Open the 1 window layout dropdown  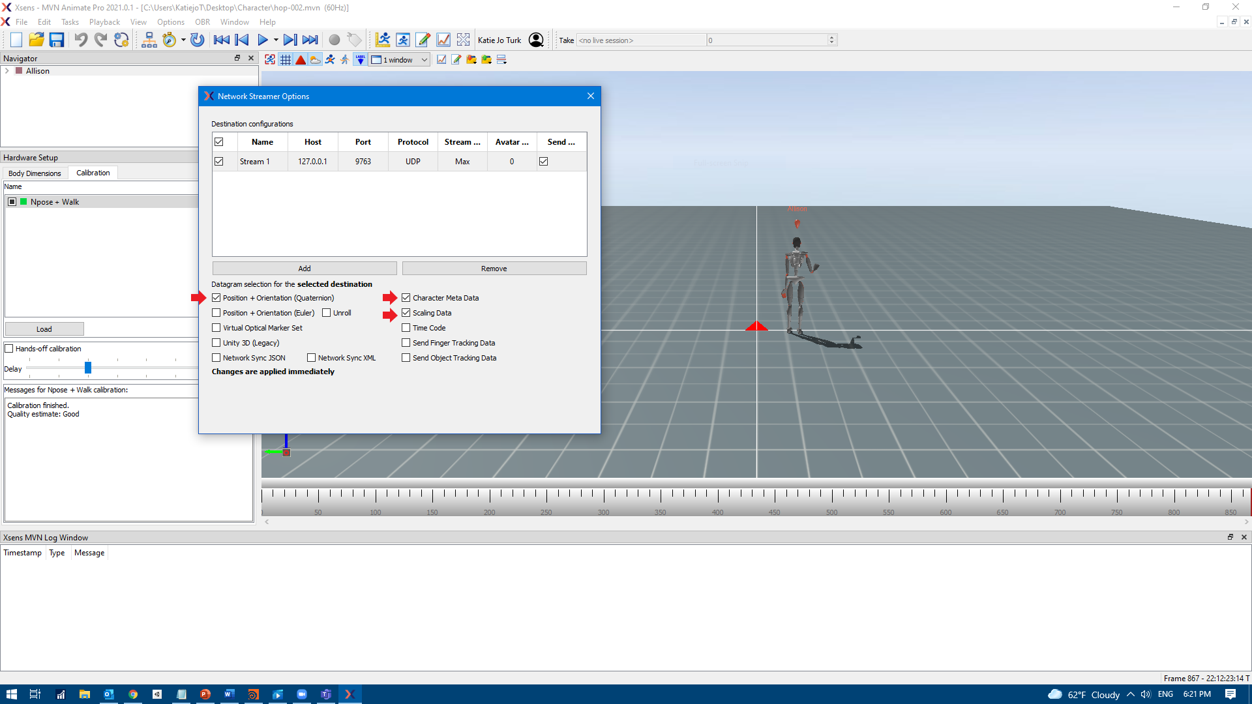(x=400, y=60)
